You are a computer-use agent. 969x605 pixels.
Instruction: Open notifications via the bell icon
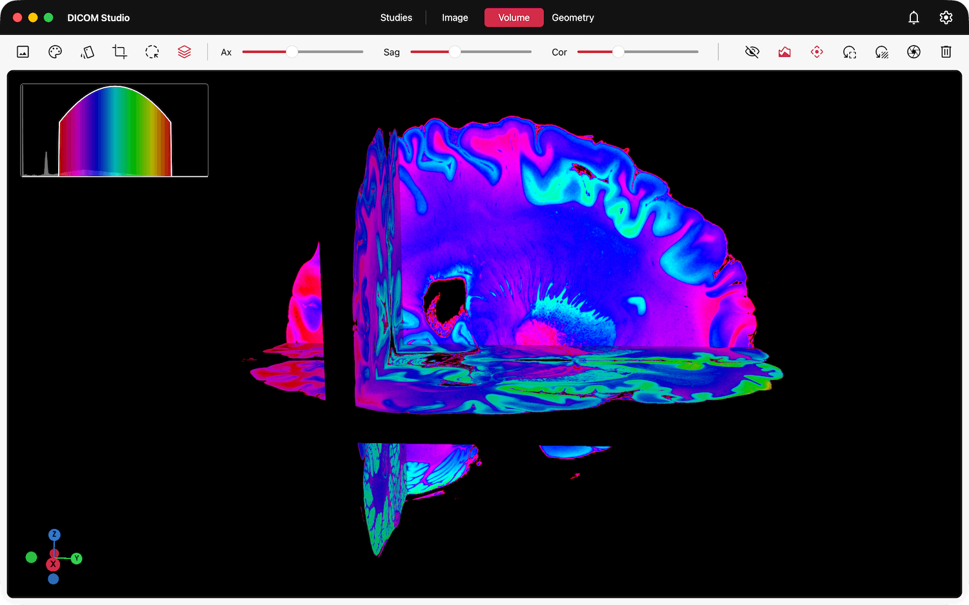tap(913, 17)
